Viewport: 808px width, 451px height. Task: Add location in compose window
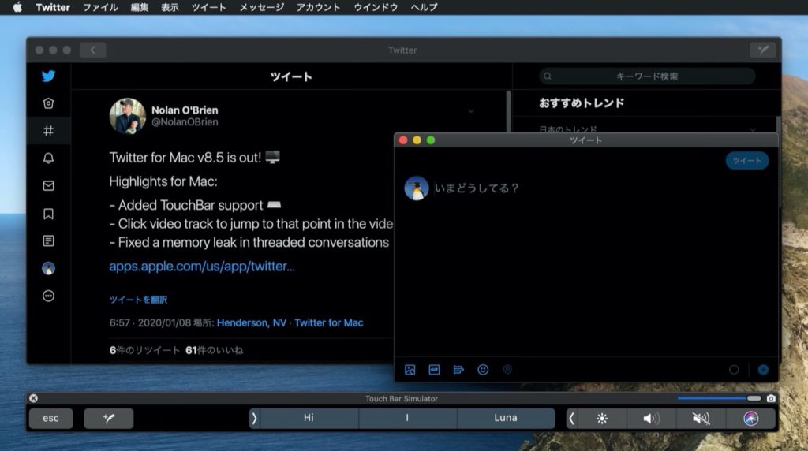[507, 370]
